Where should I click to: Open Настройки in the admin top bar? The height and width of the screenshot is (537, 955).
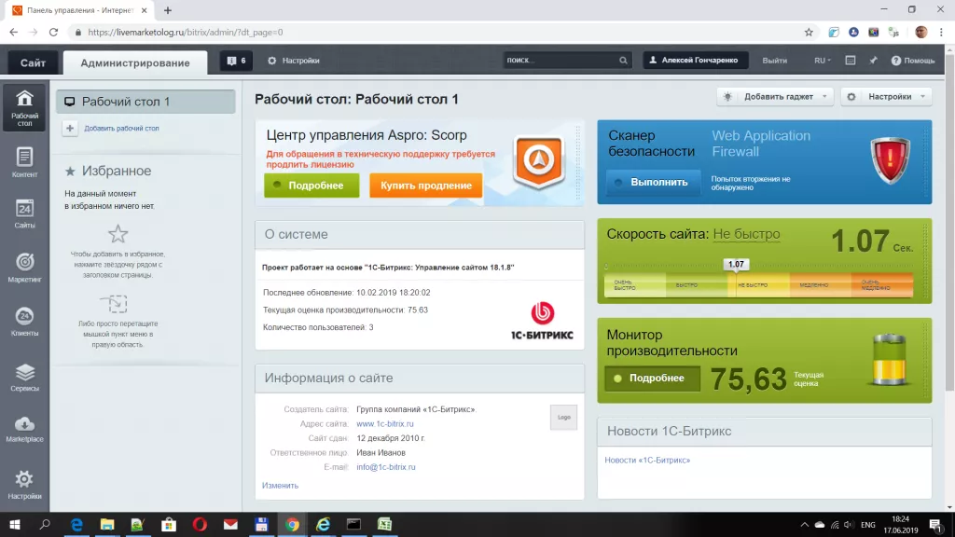294,61
